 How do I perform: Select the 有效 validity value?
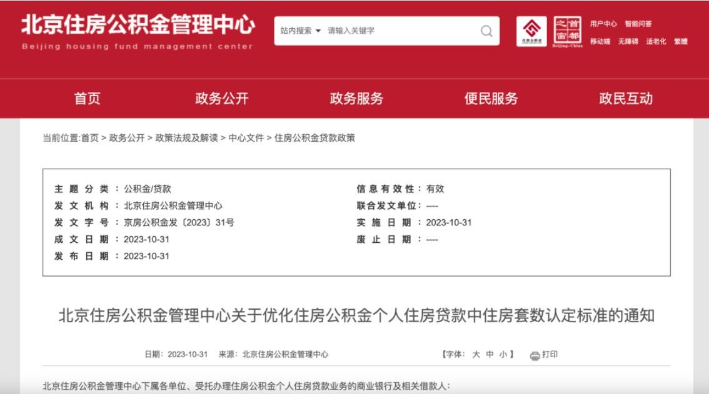click(435, 189)
